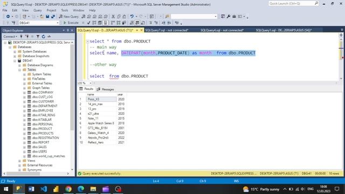Open Microsoft Word from taskbar
Image resolution: width=345 pixels, height=194 pixels.
tap(31, 189)
